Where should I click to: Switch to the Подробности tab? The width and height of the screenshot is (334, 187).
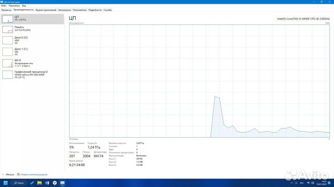[95, 10]
